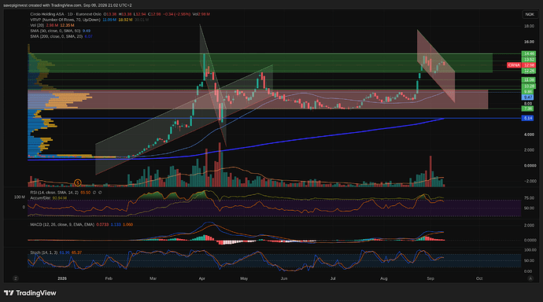The width and height of the screenshot is (543, 302).
Task: Click the Oct label on time axis
Action: tap(479, 278)
